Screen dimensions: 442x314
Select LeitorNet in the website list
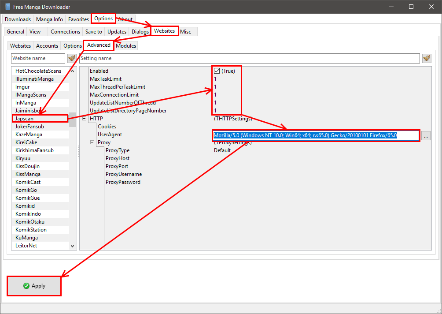40,245
